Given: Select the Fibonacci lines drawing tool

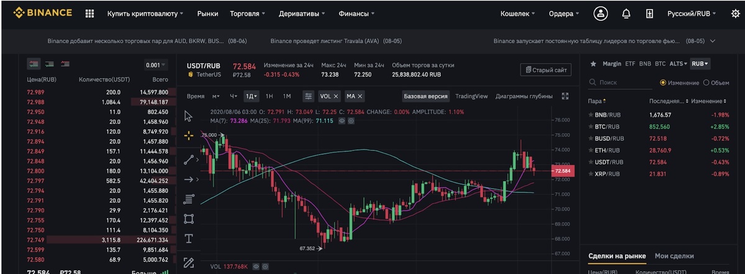Looking at the screenshot, I should tap(189, 199).
